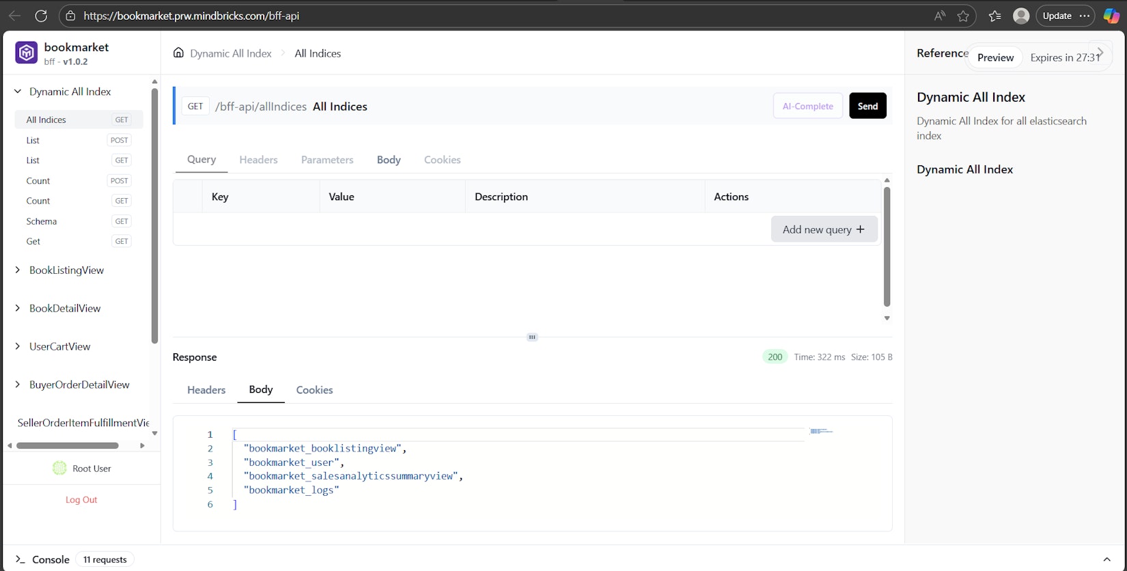
Task: Click the Root User avatar icon
Action: point(59,469)
